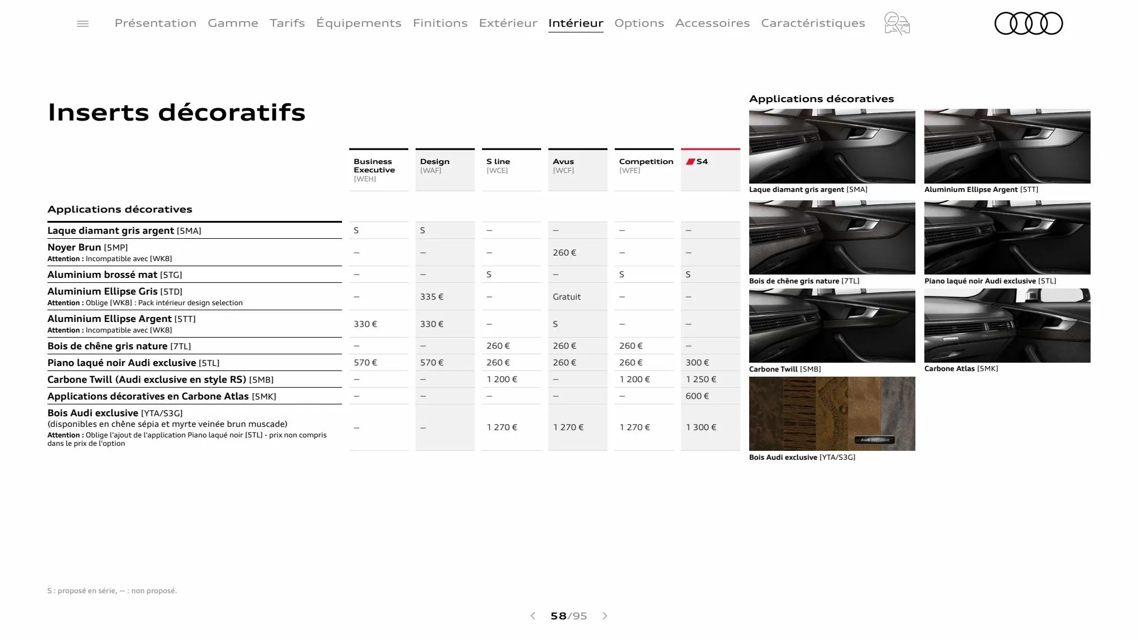Click the Noyer Brun [5MP] row label
Image resolution: width=1138 pixels, height=640 pixels.
click(88, 247)
